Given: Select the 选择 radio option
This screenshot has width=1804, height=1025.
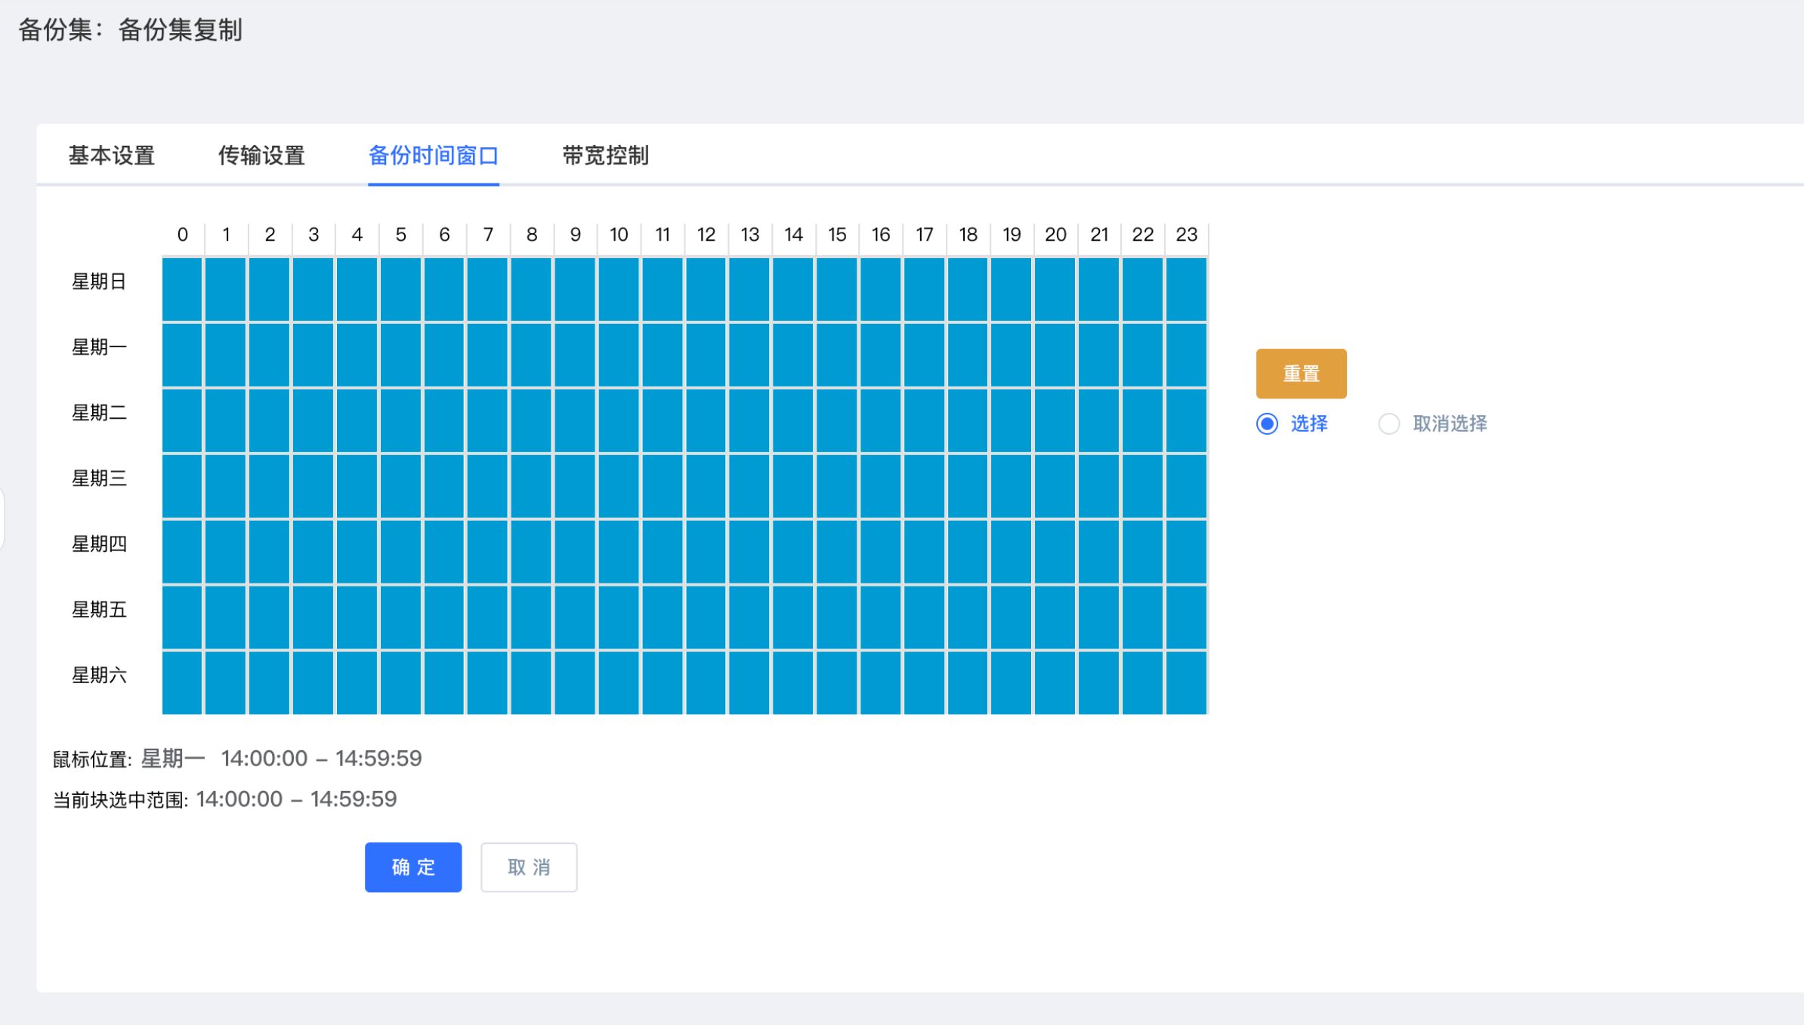Looking at the screenshot, I should [x=1268, y=423].
